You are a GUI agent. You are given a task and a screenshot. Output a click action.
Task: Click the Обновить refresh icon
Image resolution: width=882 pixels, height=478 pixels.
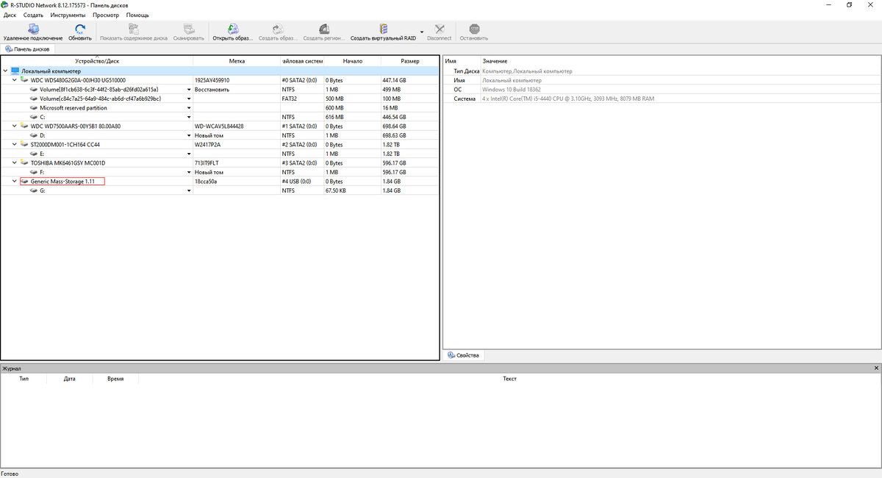[80, 29]
